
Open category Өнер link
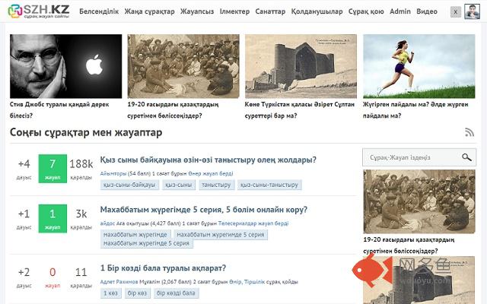coord(195,173)
